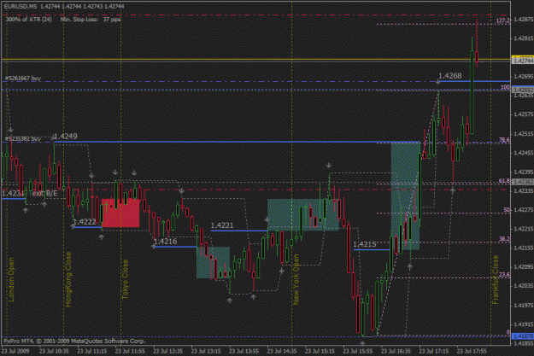Click the '300% of ATR (24)' indicator label

click(x=29, y=20)
